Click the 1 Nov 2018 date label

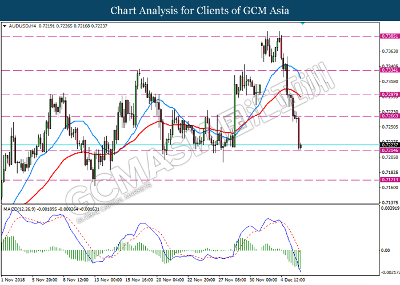(x=13, y=280)
